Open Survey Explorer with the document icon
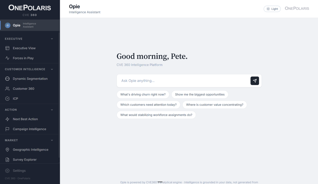Screen dimensions: 318x184 tap(7, 159)
